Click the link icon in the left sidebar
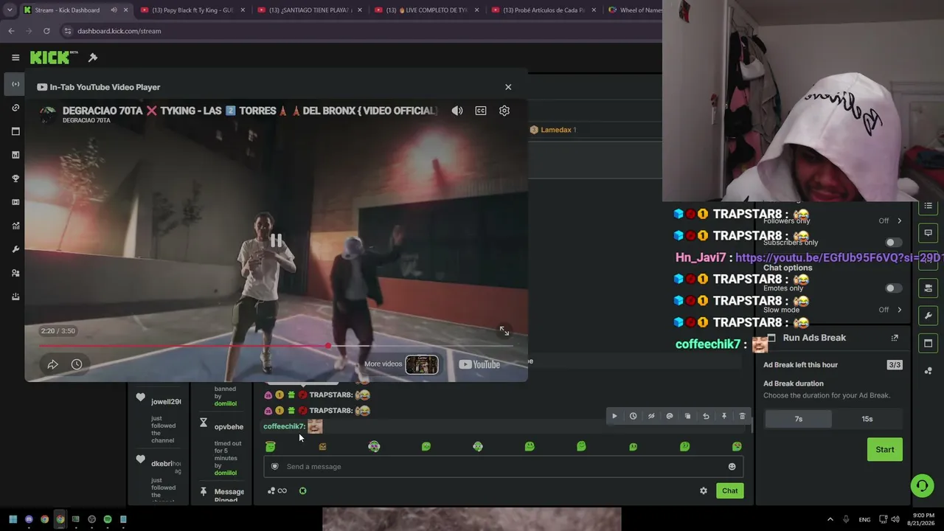The image size is (944, 531). click(x=15, y=108)
